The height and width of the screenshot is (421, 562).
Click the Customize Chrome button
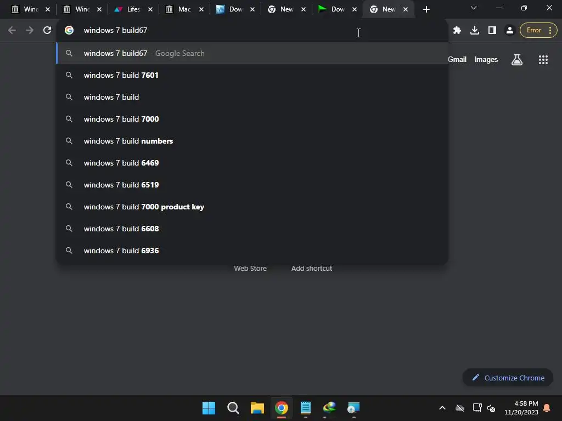tap(508, 378)
